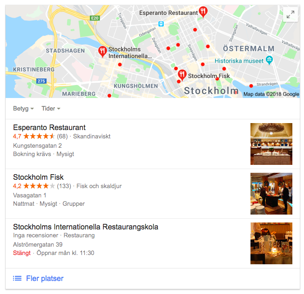
Task: Click the Esperanto Restaurant map pin
Action: coord(203,12)
